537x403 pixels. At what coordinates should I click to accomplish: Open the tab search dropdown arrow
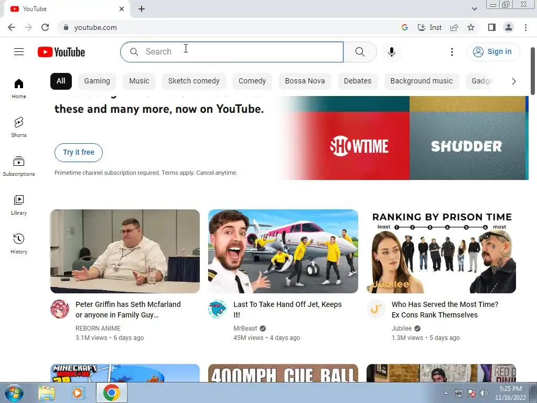point(474,9)
